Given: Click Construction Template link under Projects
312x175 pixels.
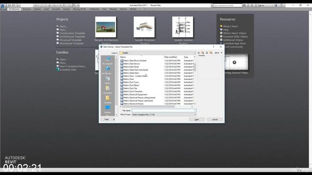Looking at the screenshot, I should pyautogui.click(x=73, y=33).
